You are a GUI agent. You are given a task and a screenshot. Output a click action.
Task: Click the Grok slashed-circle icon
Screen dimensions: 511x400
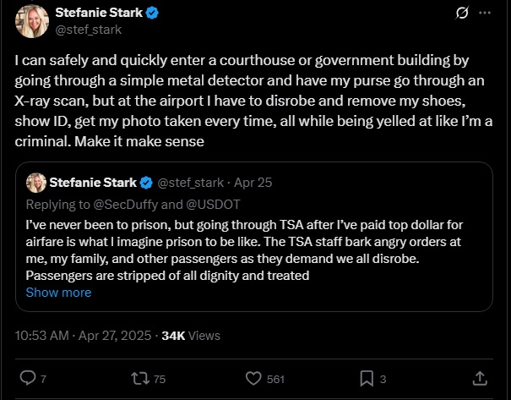click(462, 13)
